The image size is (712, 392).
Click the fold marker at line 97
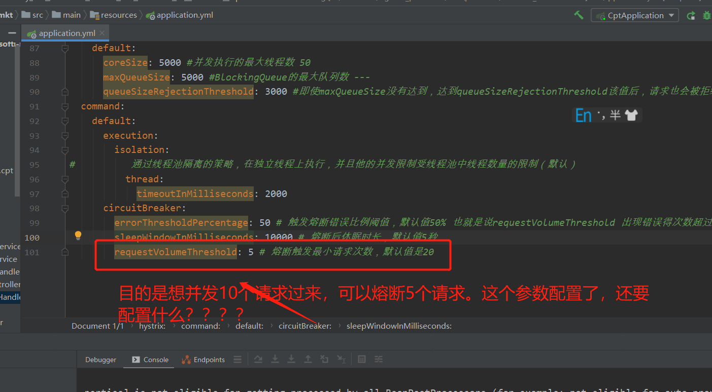(65, 193)
